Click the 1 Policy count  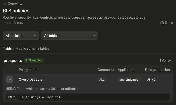(x=165, y=60)
